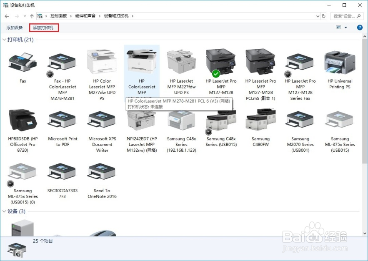
Task: Click the 添加打印机 button
Action: (43, 28)
